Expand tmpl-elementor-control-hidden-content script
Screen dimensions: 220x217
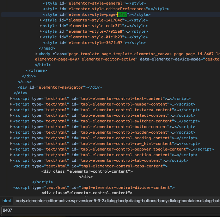tap(11, 132)
